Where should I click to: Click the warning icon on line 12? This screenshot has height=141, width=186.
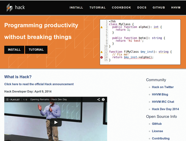click(x=102, y=52)
